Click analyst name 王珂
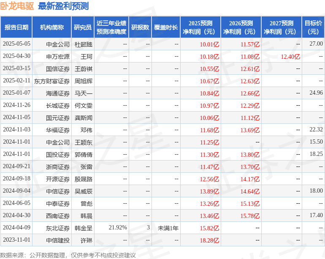The width and height of the screenshot is (325, 259). click(x=87, y=57)
